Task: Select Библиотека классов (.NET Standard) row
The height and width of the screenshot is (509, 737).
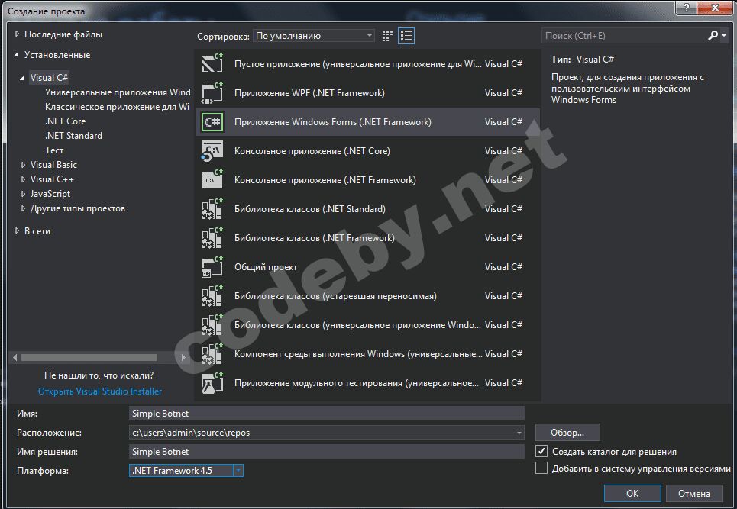Action: coord(367,209)
